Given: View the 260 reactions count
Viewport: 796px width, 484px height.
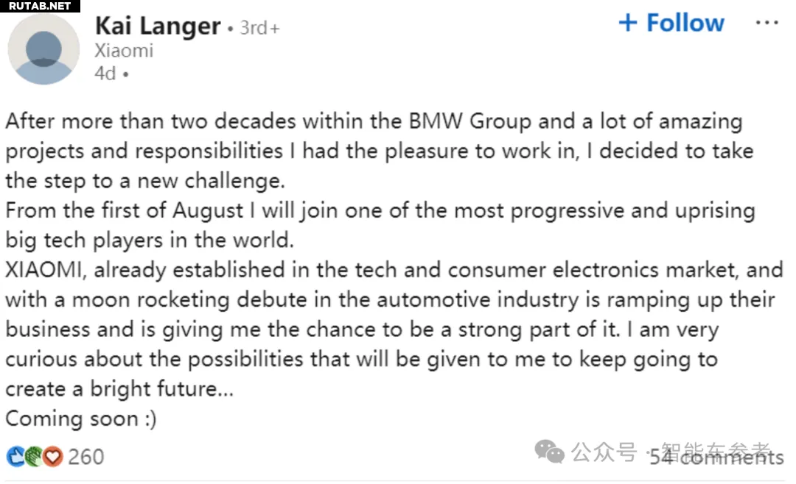Looking at the screenshot, I should [x=85, y=457].
